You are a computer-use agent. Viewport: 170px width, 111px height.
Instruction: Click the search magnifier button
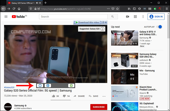[113, 16]
